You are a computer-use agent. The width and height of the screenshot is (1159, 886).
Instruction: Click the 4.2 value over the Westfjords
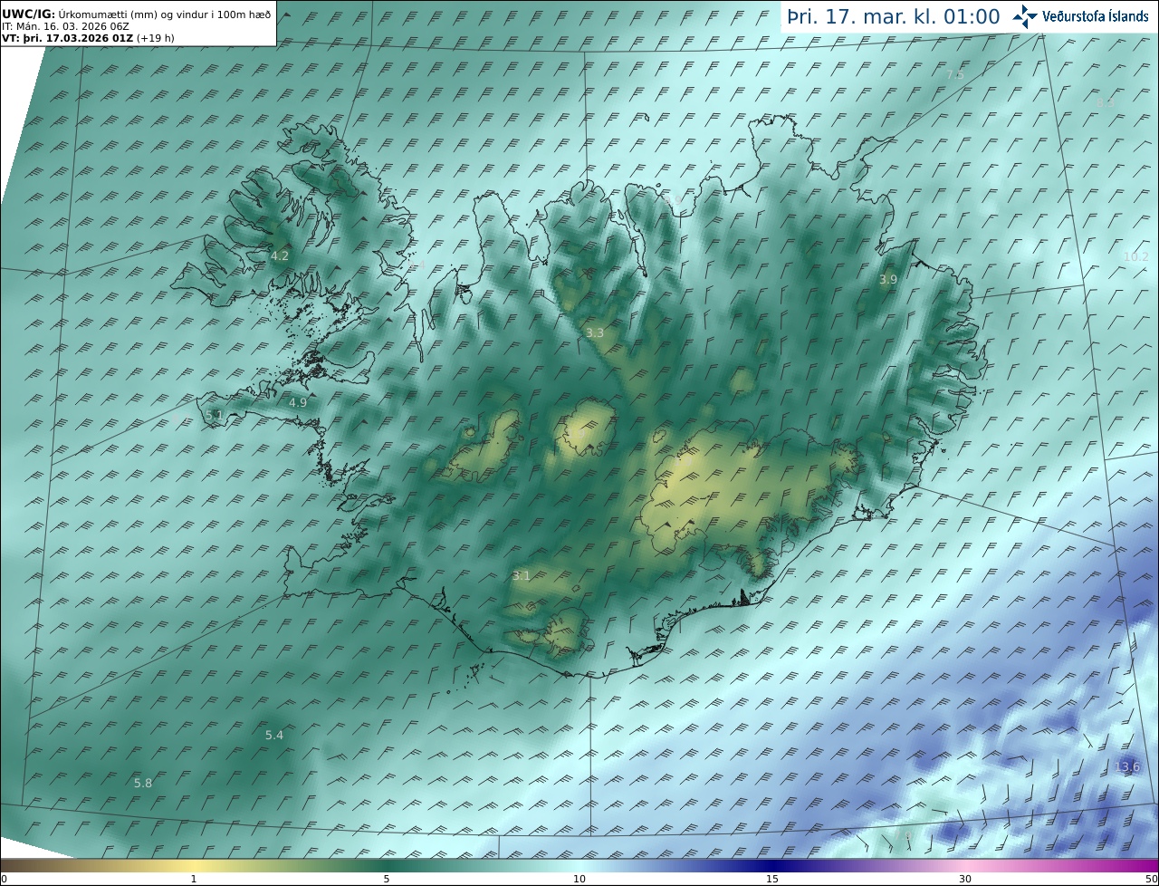(280, 256)
